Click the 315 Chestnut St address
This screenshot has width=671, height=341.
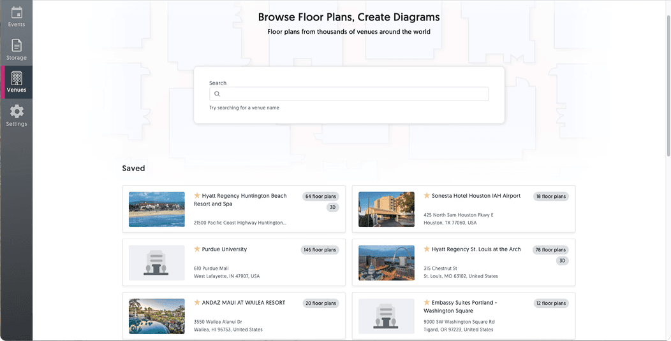(x=461, y=272)
